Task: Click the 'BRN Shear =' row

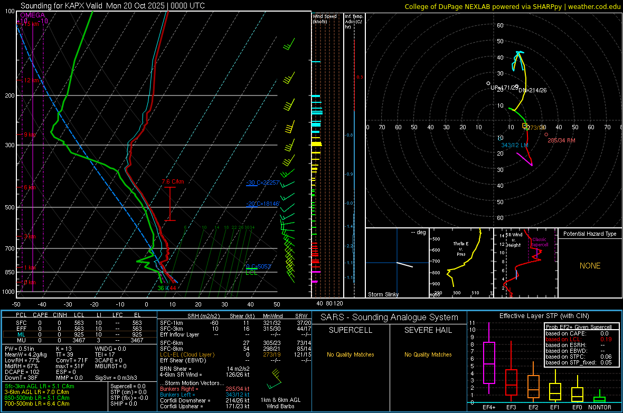Action: [205, 369]
